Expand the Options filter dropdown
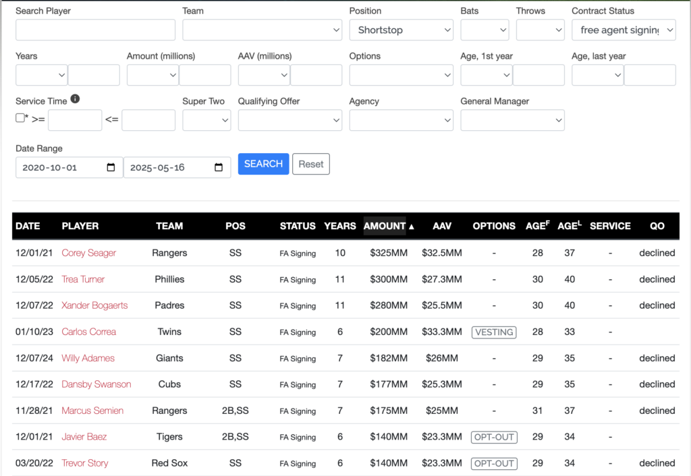691x476 pixels. pos(401,75)
